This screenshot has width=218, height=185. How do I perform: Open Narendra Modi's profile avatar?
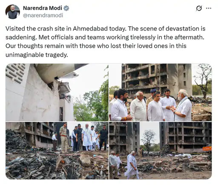12,12
